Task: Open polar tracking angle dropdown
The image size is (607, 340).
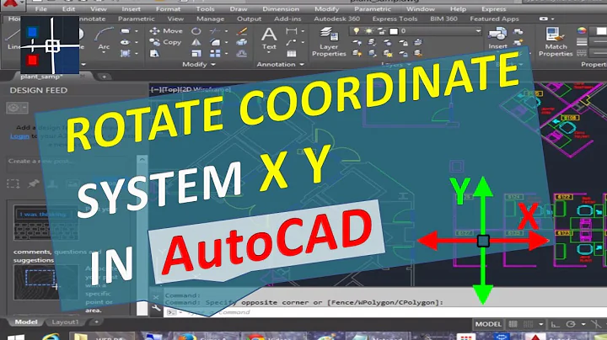Action: point(583,324)
